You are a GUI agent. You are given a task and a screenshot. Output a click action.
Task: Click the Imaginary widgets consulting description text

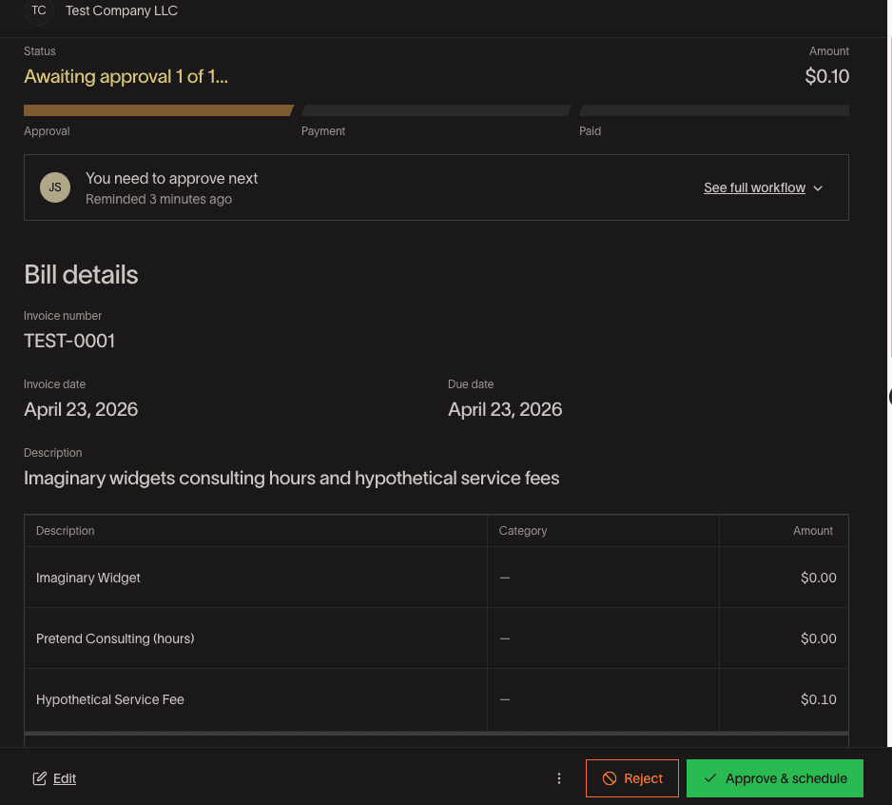(x=291, y=479)
